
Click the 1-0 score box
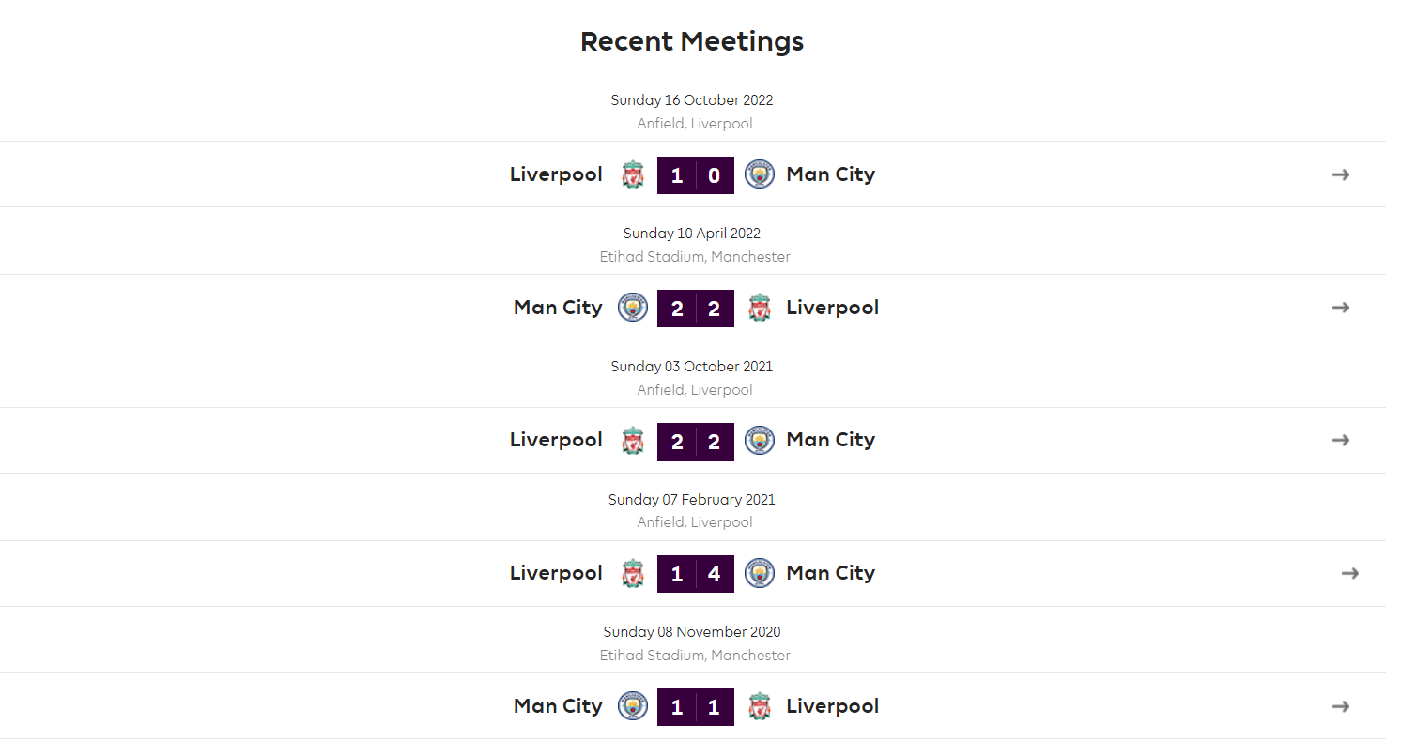coord(696,175)
